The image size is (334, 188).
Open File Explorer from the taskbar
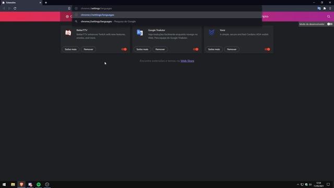pos(13,184)
